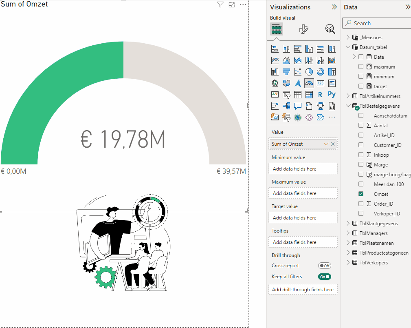
Task: Toggle Cross-report drill through switch
Action: point(325,266)
